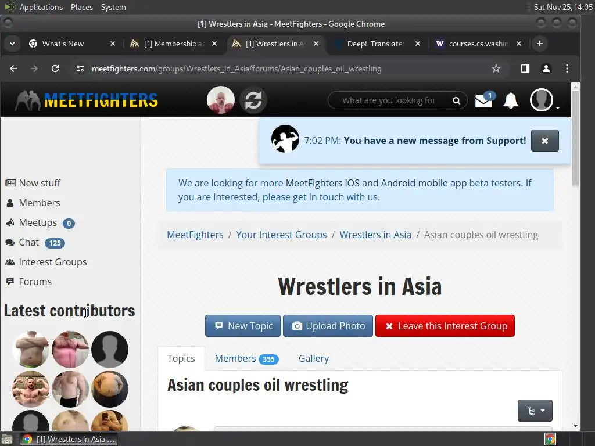595x446 pixels.
Task: Open the Gallery tab
Action: [x=313, y=358]
